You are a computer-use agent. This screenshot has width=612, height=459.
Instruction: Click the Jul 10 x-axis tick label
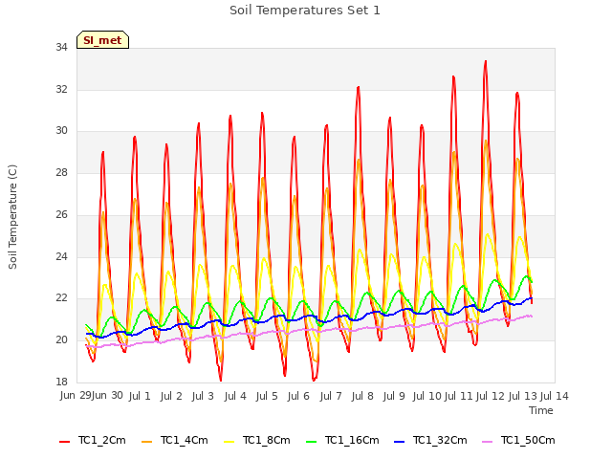(427, 396)
